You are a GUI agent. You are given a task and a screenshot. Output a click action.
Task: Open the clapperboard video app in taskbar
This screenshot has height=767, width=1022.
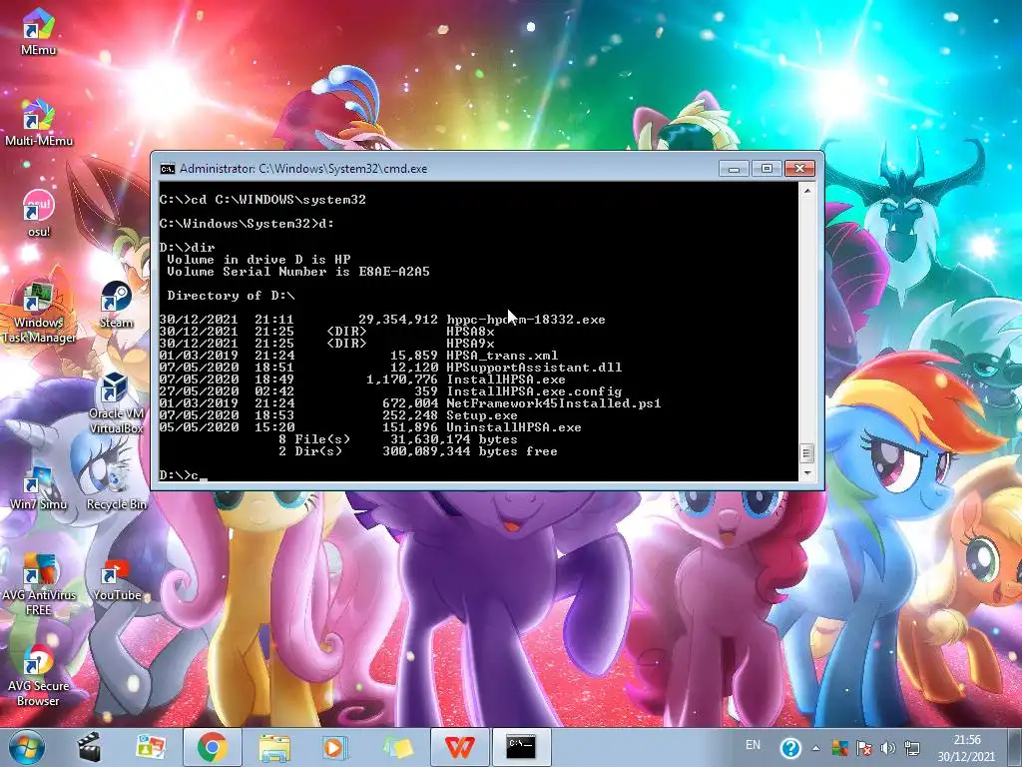[89, 747]
